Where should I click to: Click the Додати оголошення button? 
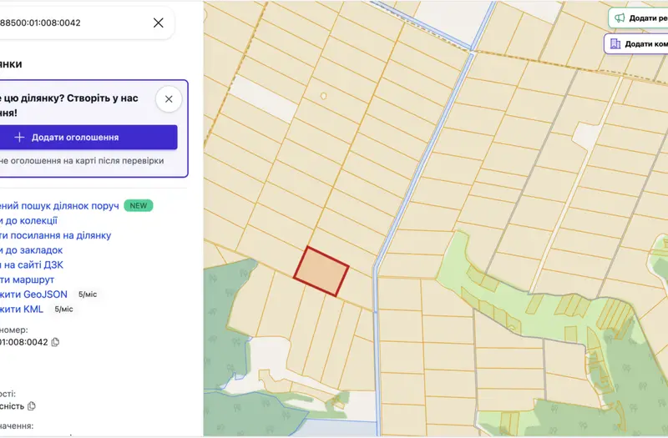89,137
